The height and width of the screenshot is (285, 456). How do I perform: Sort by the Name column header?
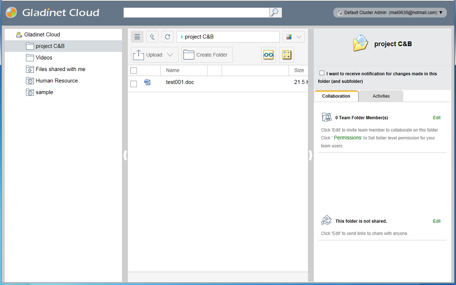tap(173, 70)
